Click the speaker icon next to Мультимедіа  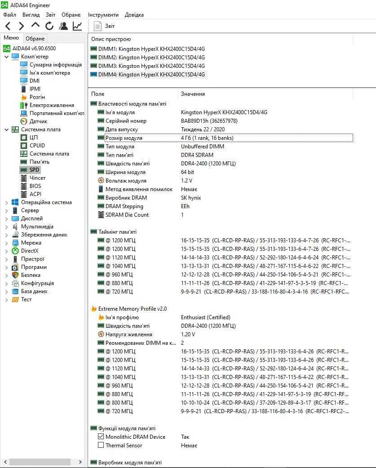coord(15,227)
